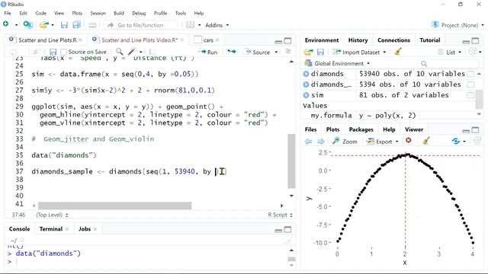Image resolution: width=488 pixels, height=274 pixels.
Task: Click the Plots pane publish icon
Action: (456, 142)
